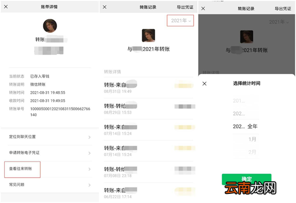Expand the chevron on 查看往来转账 row
This screenshot has width=296, height=203.
(89, 169)
